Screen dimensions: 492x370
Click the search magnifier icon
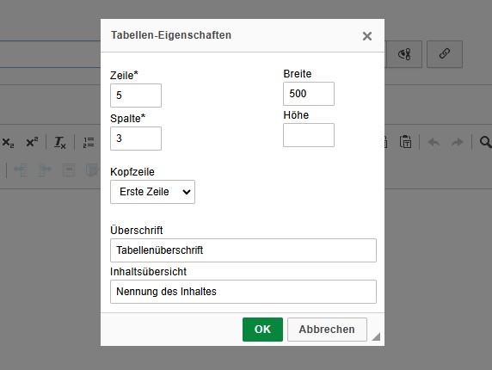(x=485, y=142)
